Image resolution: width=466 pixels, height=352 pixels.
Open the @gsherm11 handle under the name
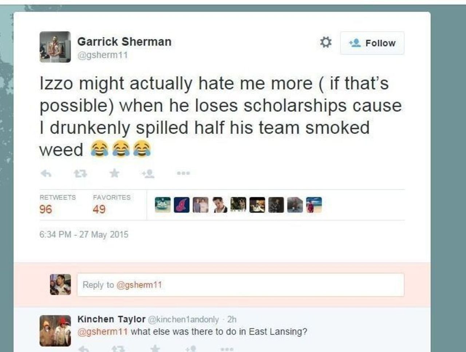(102, 55)
